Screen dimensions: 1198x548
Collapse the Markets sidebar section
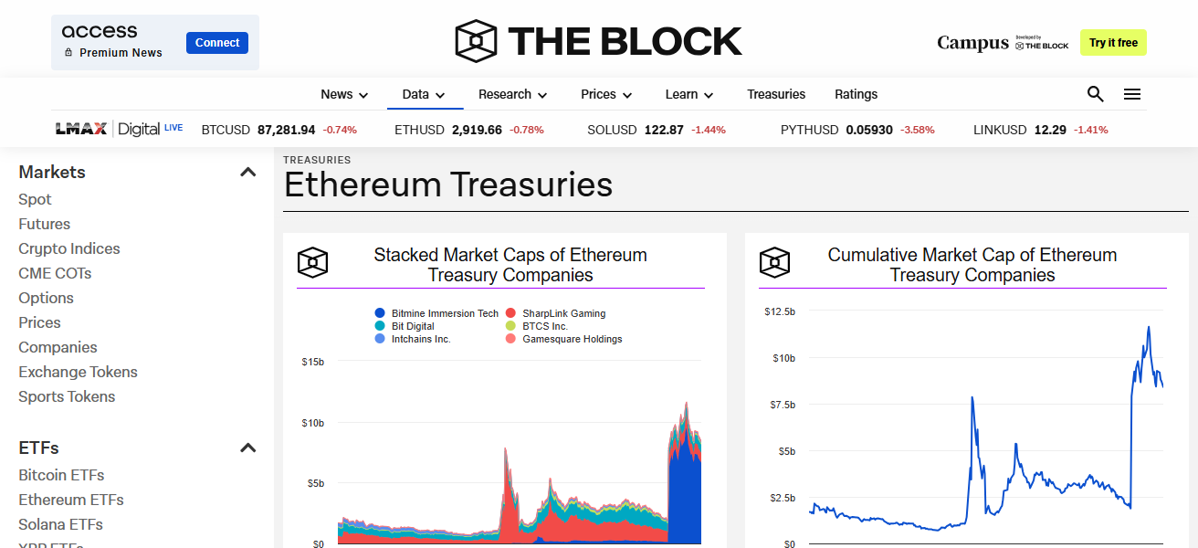(x=247, y=171)
